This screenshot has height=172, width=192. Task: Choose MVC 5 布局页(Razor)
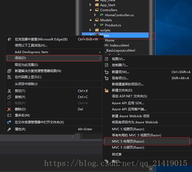click(x=147, y=141)
